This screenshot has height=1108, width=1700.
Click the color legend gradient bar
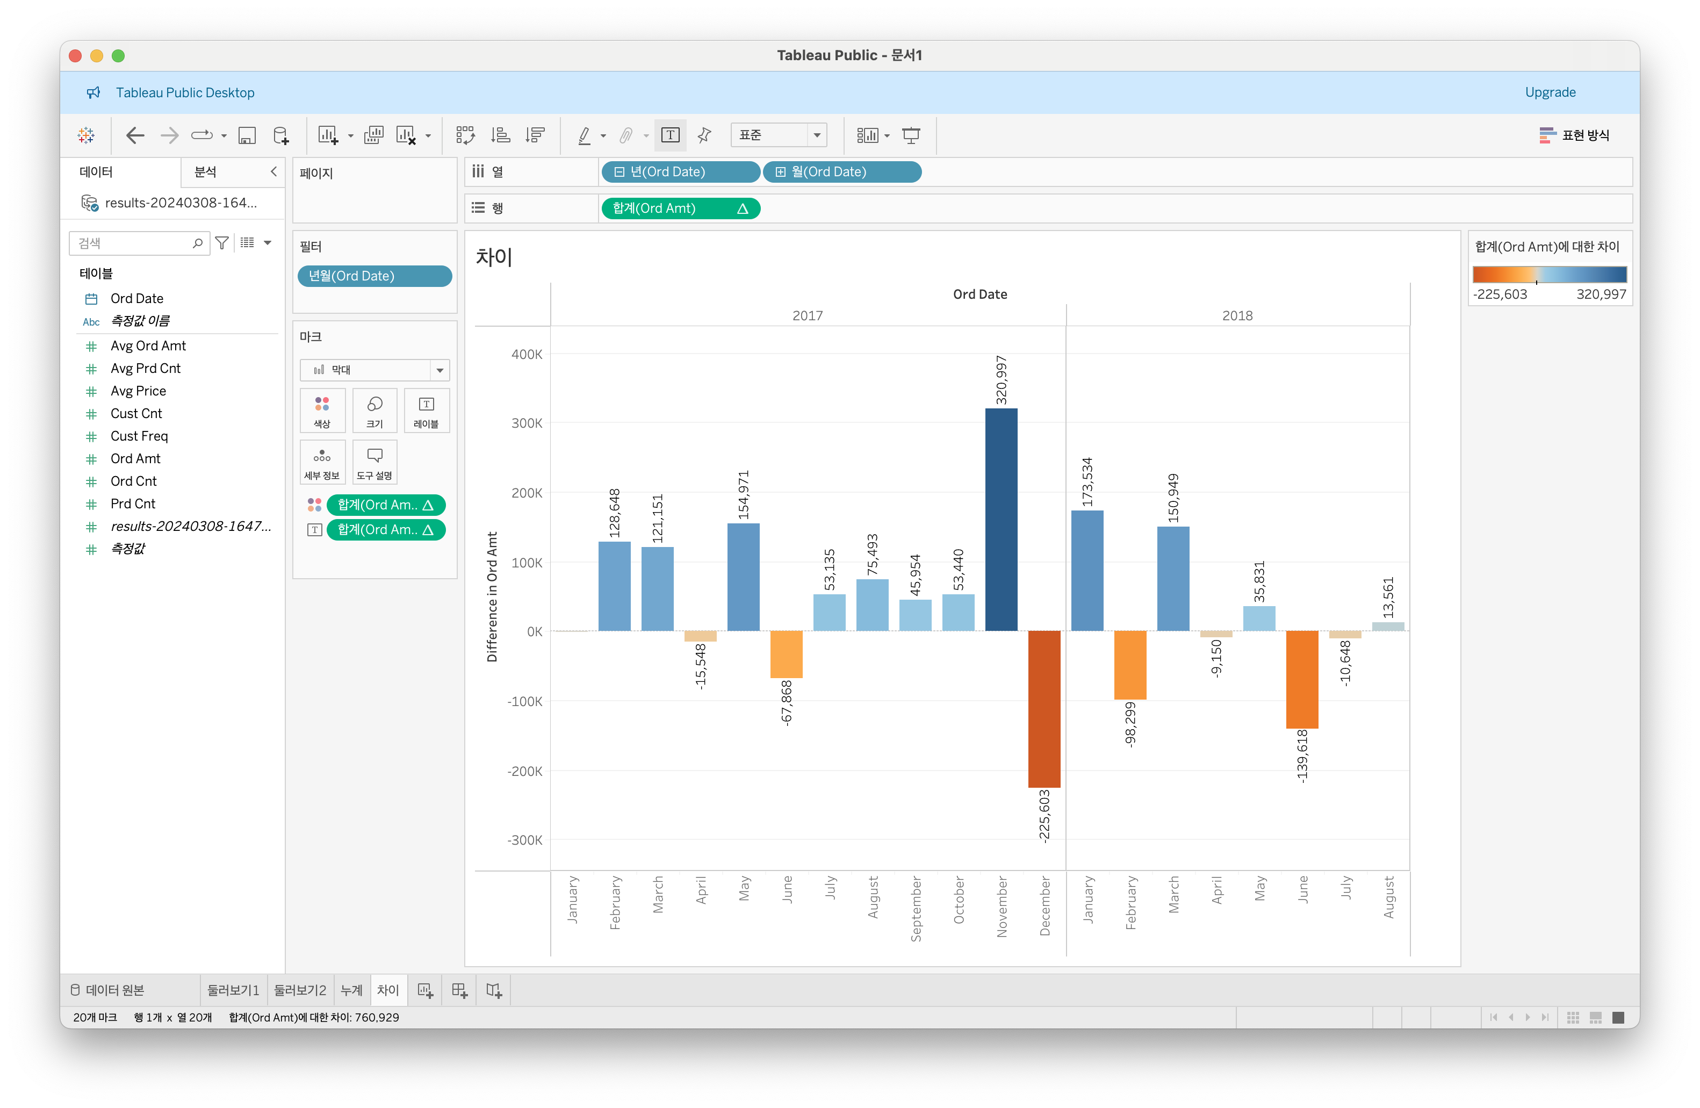(x=1549, y=275)
